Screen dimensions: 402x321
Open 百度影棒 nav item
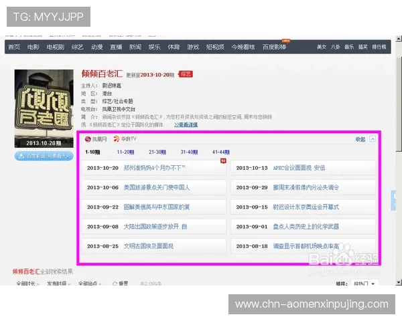pos(274,47)
